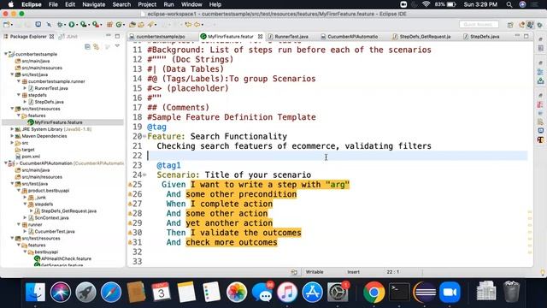The height and width of the screenshot is (308, 547).
Task: Expand the Maven Dependencies node
Action: [x=12, y=136]
